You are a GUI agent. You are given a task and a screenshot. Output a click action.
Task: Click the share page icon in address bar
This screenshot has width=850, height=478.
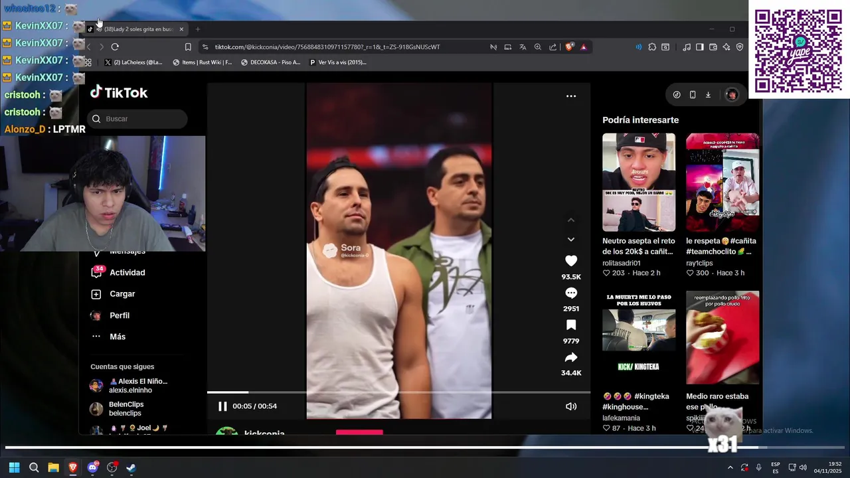click(x=553, y=47)
